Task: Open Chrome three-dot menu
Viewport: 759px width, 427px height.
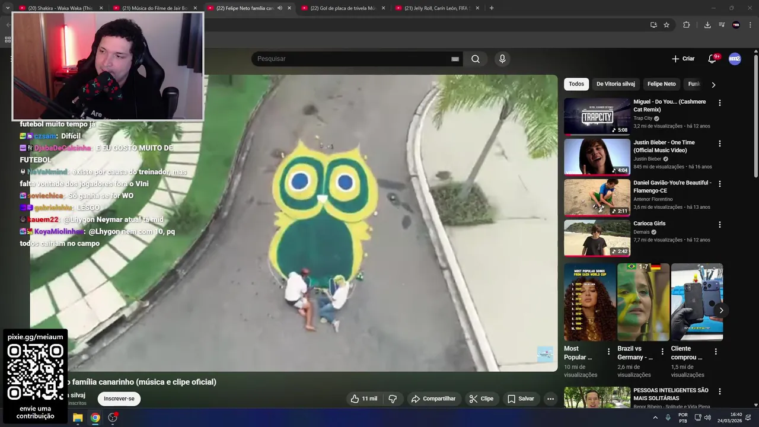Action: click(750, 25)
